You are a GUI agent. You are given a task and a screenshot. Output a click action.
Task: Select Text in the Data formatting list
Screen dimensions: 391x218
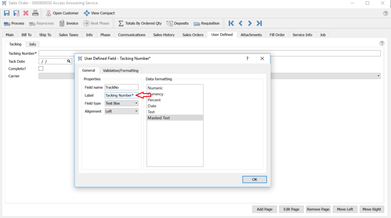[x=175, y=112]
